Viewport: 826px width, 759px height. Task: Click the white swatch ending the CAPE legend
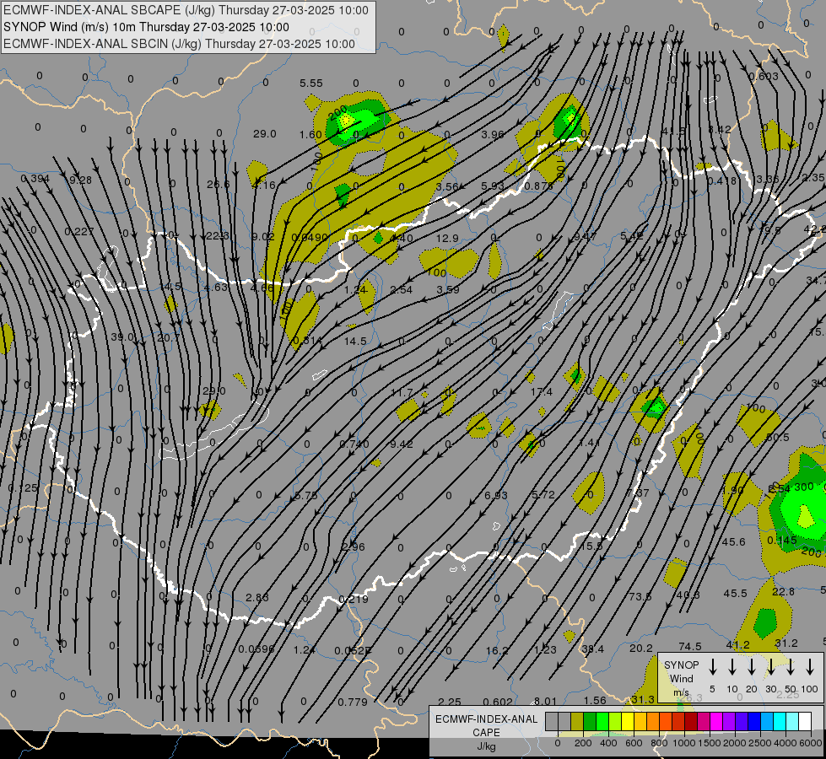click(806, 721)
